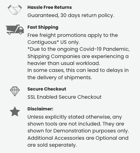Click the Shipping Companies experiencing line
Screen dimensions: 140x153
click(x=78, y=56)
